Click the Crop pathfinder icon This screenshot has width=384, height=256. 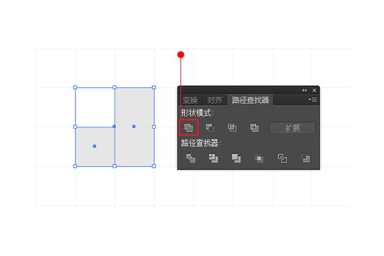coord(259,158)
